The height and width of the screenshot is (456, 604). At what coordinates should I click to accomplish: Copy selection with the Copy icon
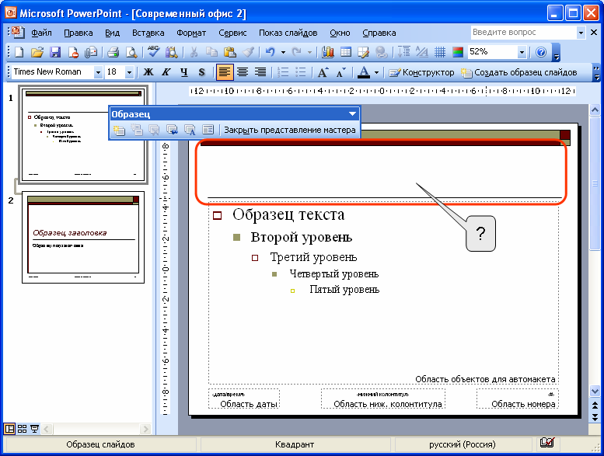pyautogui.click(x=212, y=52)
